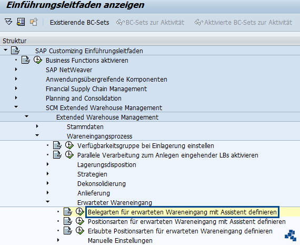Expand SAP NetWeaver node
The image size is (300, 245).
(16, 70)
